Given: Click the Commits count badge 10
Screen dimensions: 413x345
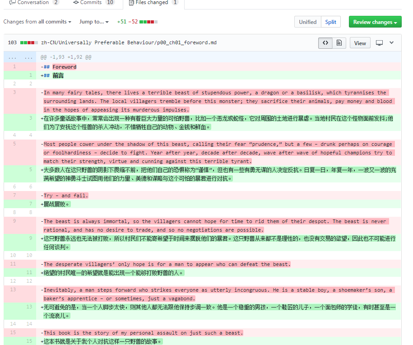Looking at the screenshot, I should point(110,2).
